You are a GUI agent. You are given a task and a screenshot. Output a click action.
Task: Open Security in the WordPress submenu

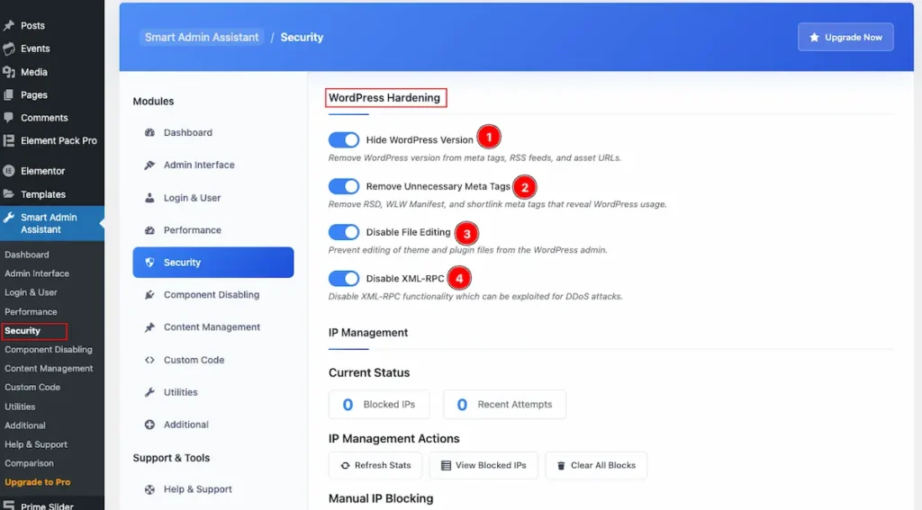pyautogui.click(x=23, y=331)
